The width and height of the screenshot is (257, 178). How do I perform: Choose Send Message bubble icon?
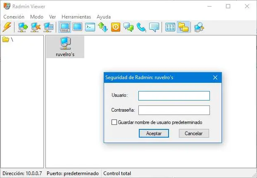pyautogui.click(x=154, y=27)
